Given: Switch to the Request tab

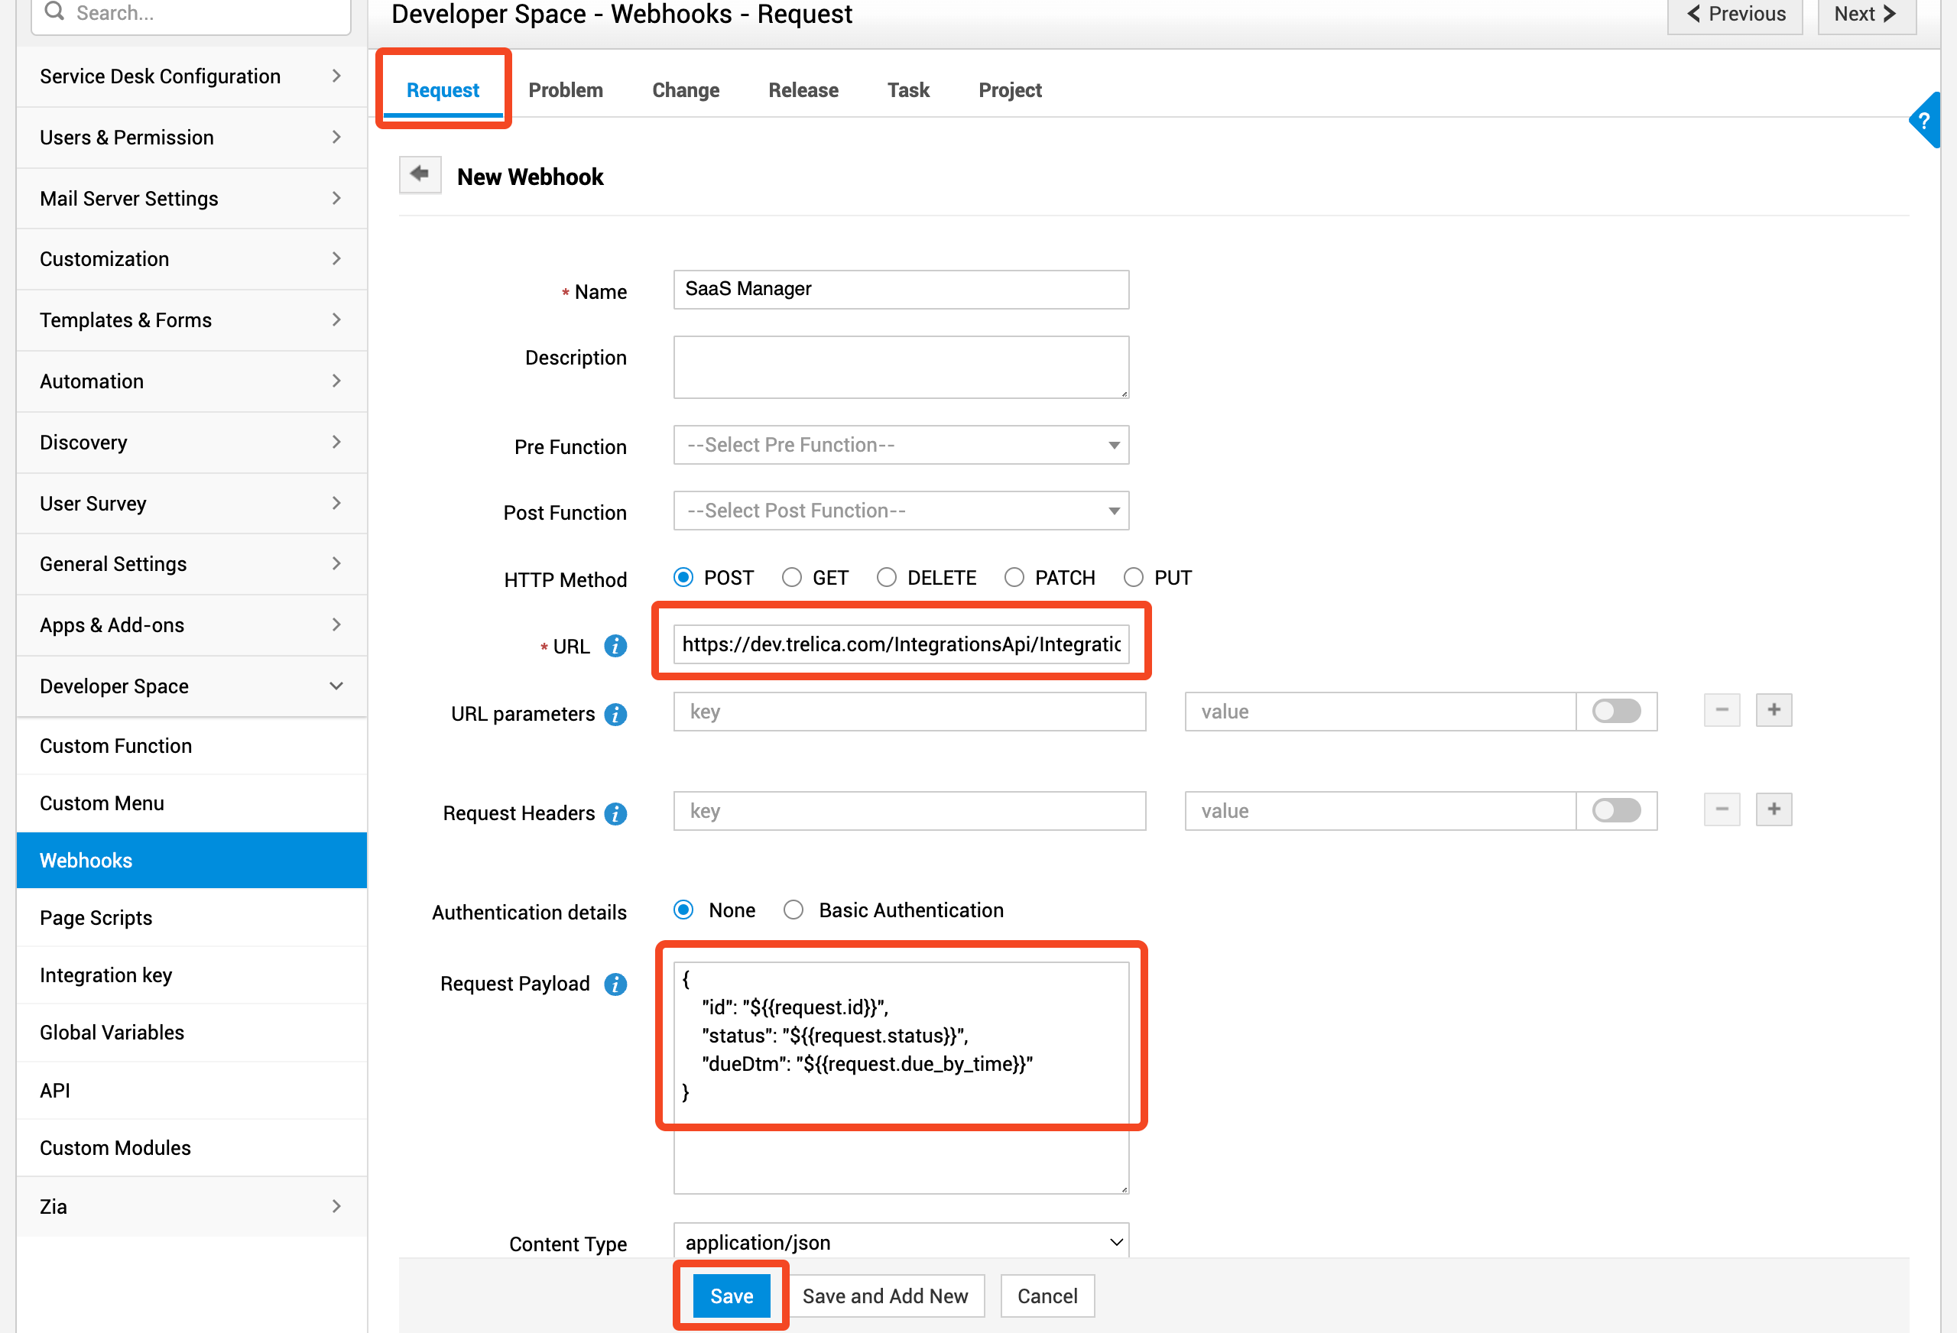Looking at the screenshot, I should pos(443,90).
